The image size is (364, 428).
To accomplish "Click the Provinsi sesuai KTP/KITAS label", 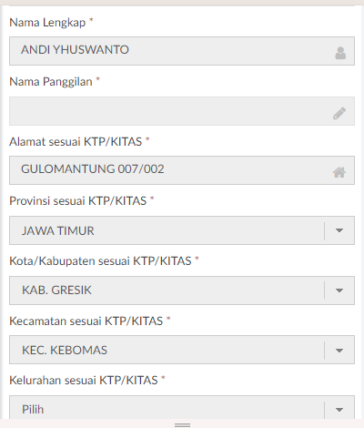I will tap(78, 201).
